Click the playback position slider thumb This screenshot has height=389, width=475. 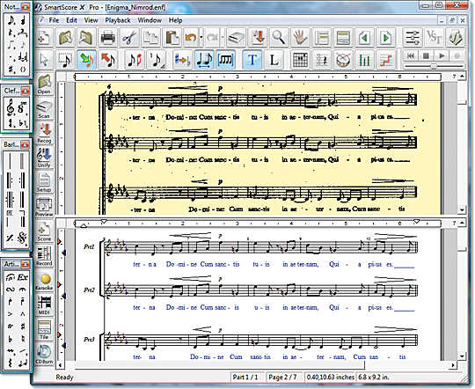click(434, 65)
